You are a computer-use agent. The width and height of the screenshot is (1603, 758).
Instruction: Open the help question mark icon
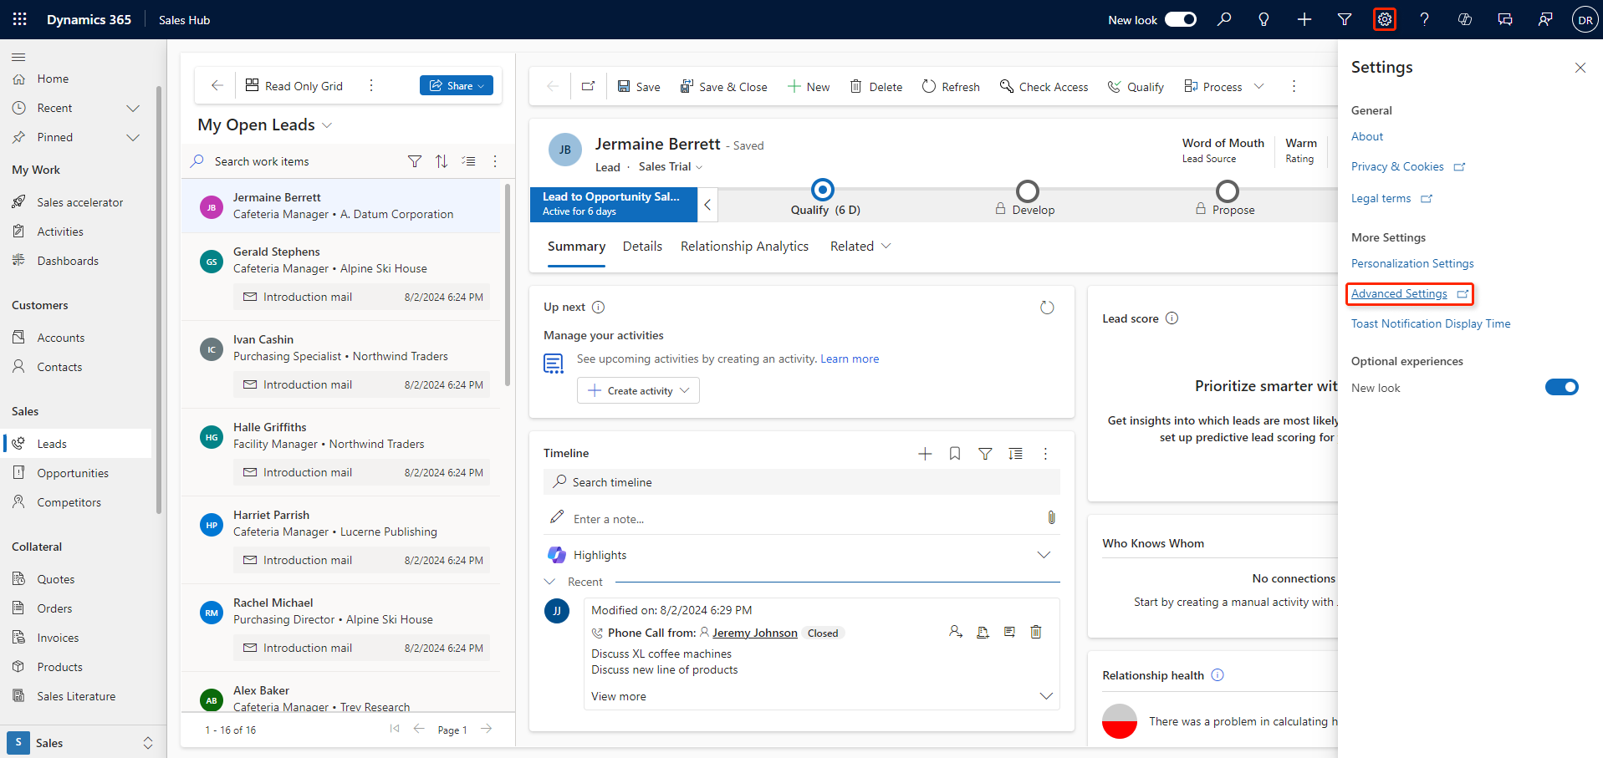pyautogui.click(x=1425, y=19)
